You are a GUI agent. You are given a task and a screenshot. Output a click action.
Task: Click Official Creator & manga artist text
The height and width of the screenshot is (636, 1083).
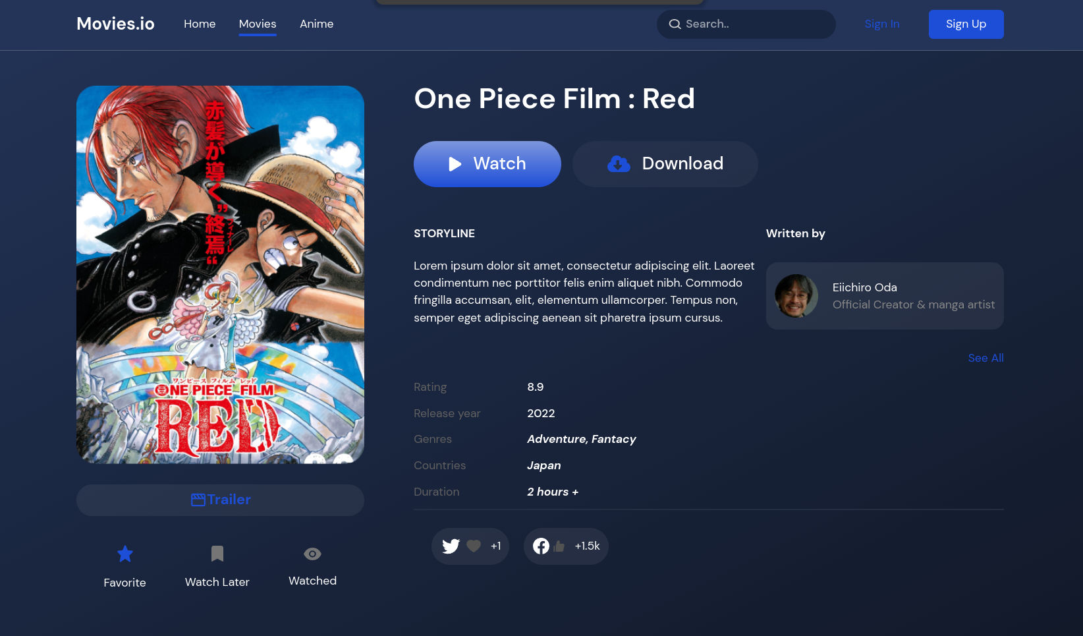tap(914, 304)
